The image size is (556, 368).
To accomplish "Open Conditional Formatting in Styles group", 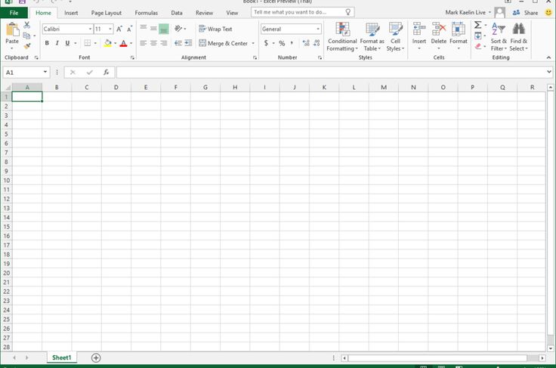I will pos(342,36).
